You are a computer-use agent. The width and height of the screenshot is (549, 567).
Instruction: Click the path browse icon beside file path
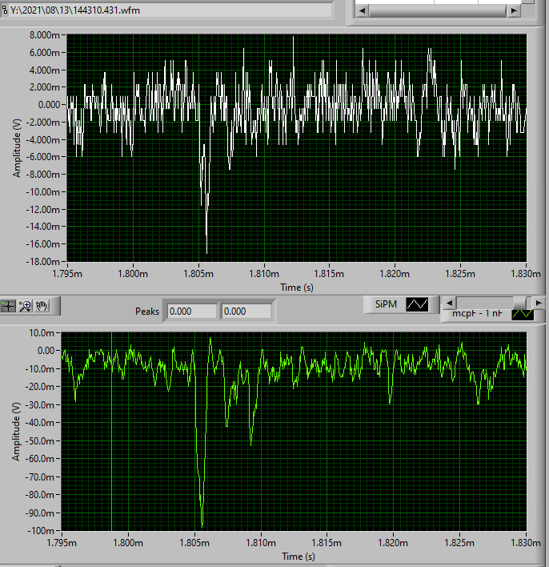pos(4,10)
